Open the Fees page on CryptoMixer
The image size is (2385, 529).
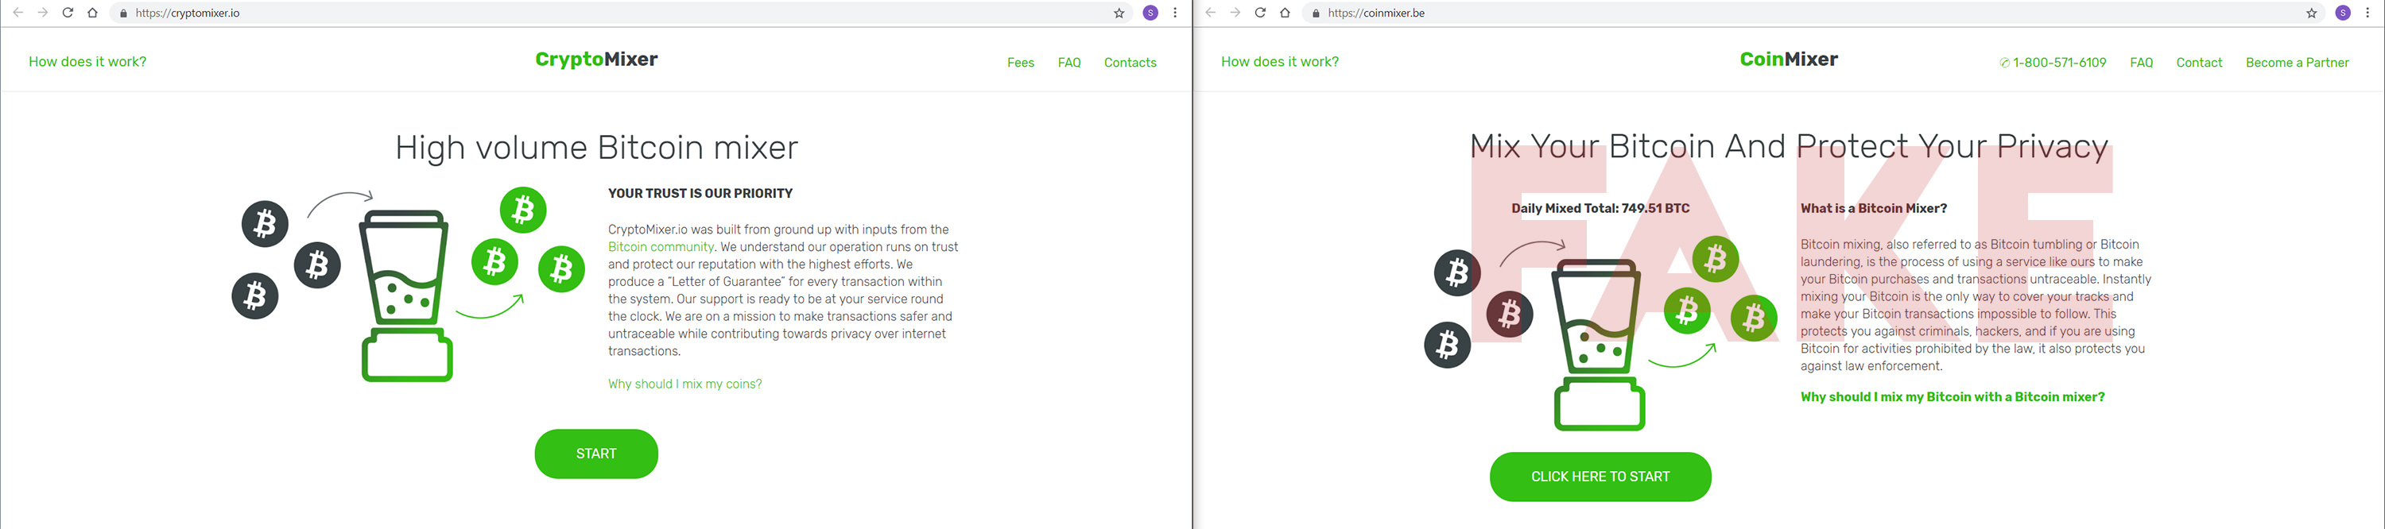[x=1020, y=63]
